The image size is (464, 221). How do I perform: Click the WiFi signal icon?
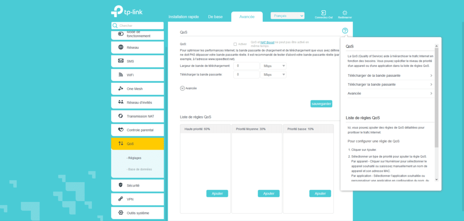pyautogui.click(x=121, y=75)
